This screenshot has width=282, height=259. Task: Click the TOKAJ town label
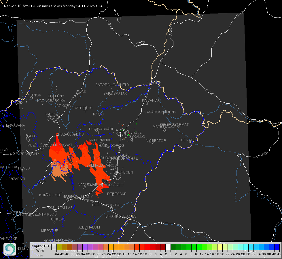click(x=98, y=114)
